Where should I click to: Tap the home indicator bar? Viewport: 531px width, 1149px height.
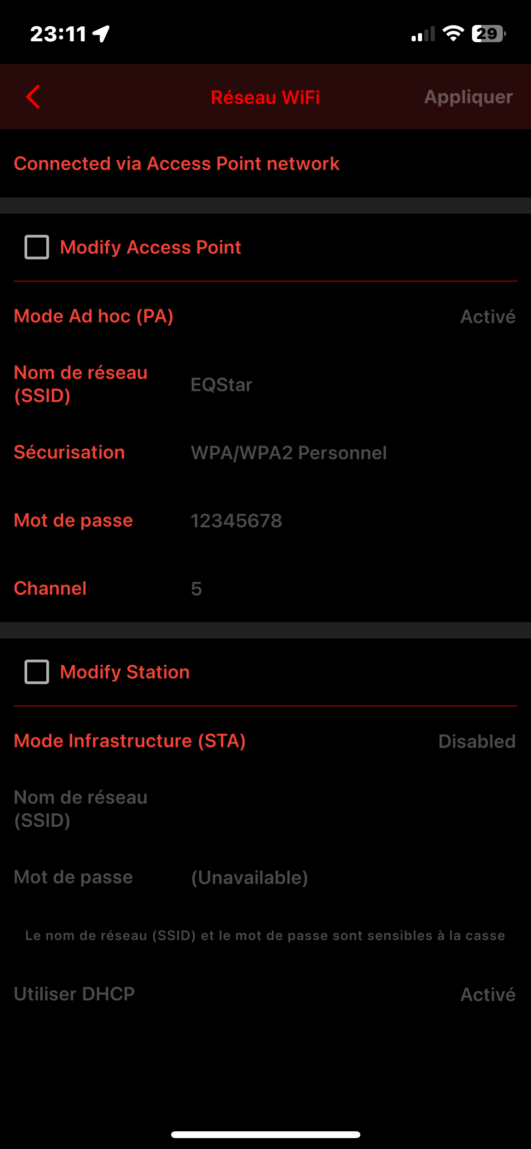[265, 1134]
